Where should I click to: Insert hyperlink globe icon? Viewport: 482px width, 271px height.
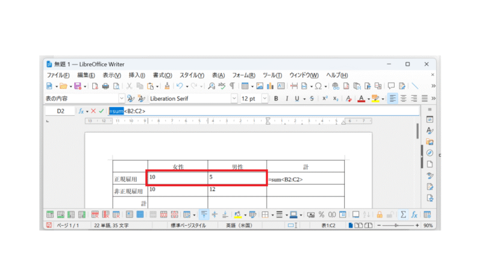point(336,86)
